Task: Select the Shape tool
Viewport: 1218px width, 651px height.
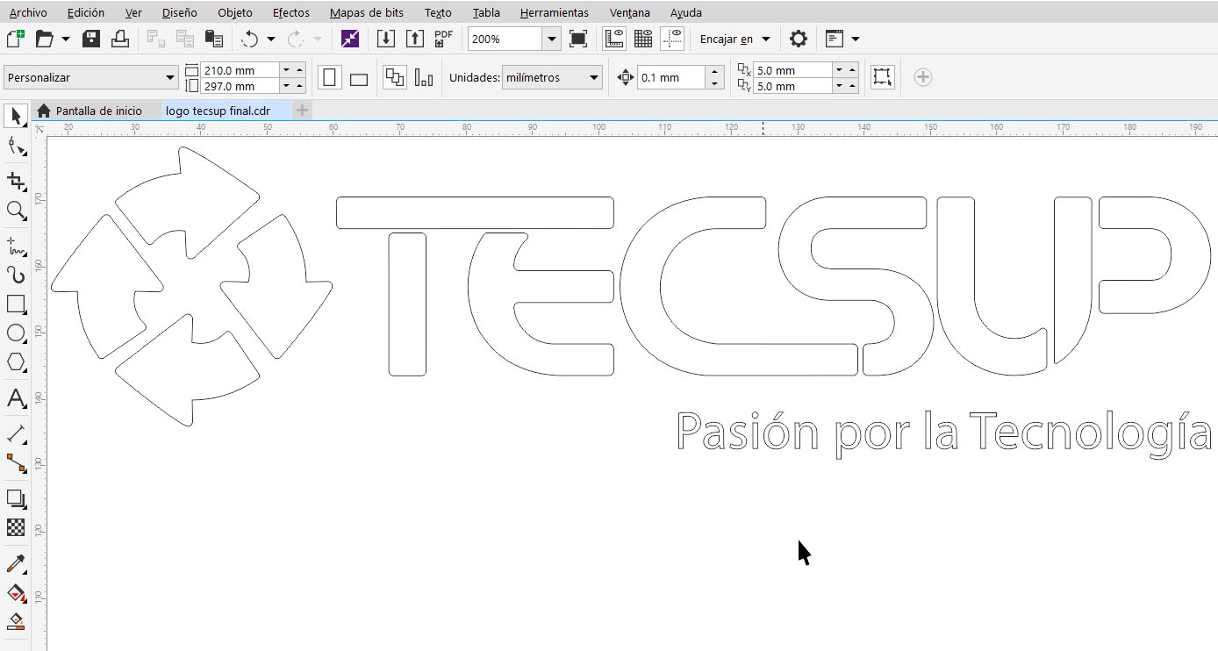Action: point(16,146)
